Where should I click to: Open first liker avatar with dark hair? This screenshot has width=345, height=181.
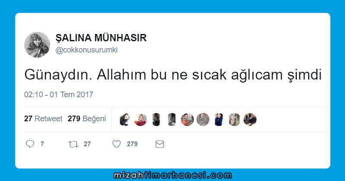click(125, 120)
